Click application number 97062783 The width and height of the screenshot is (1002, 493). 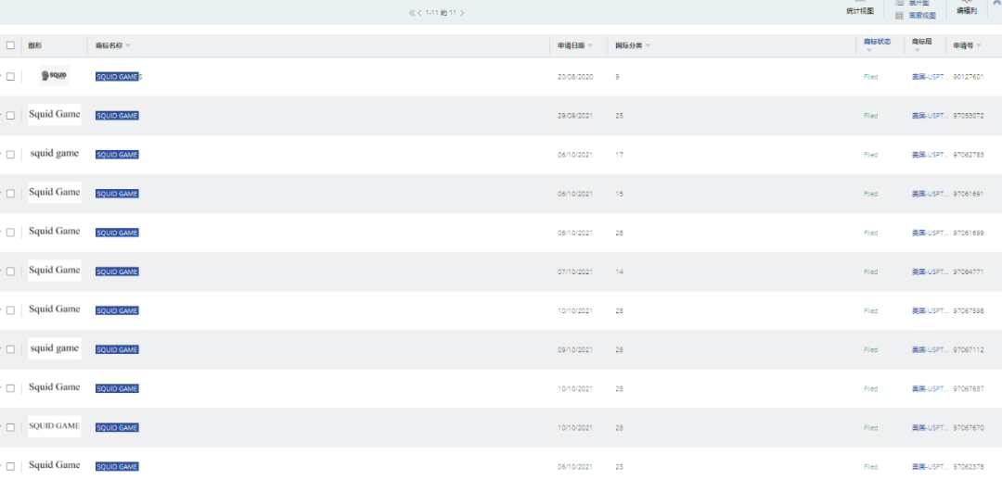(x=968, y=155)
